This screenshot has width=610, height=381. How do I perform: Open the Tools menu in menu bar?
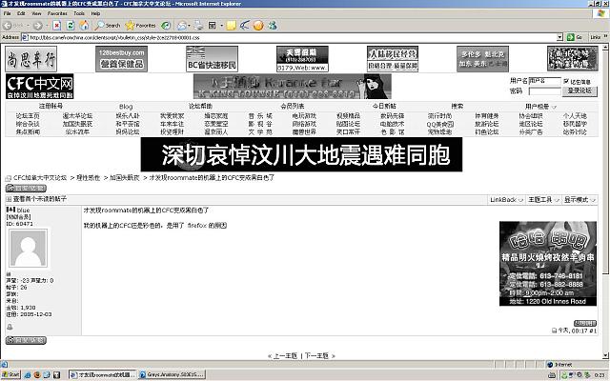coord(81,14)
